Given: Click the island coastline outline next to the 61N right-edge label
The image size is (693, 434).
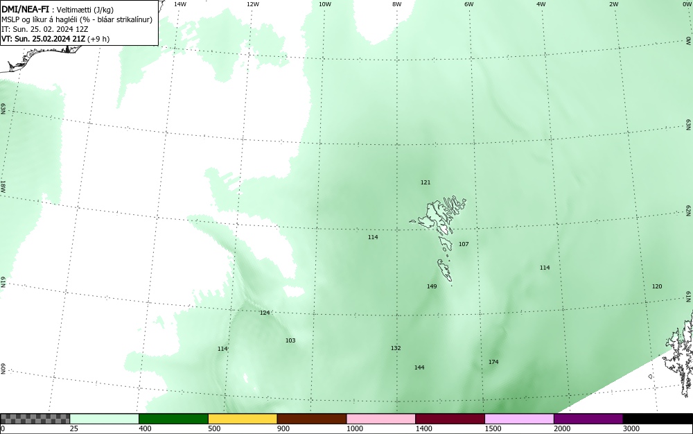Looking at the screenshot, I should tap(679, 354).
